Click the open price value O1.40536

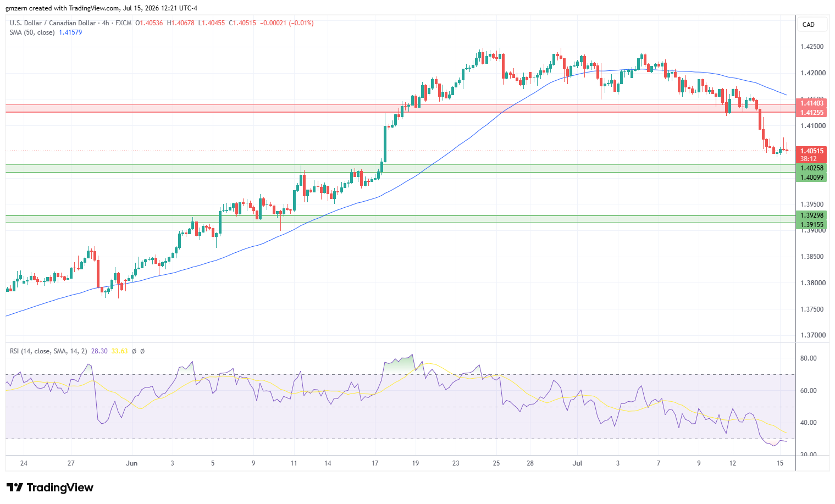(149, 23)
